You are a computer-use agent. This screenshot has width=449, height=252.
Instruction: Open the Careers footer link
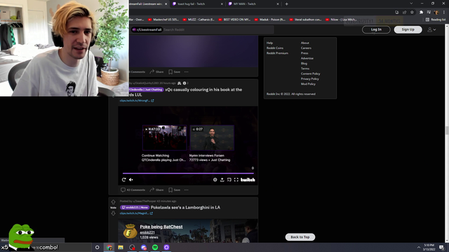click(306, 48)
